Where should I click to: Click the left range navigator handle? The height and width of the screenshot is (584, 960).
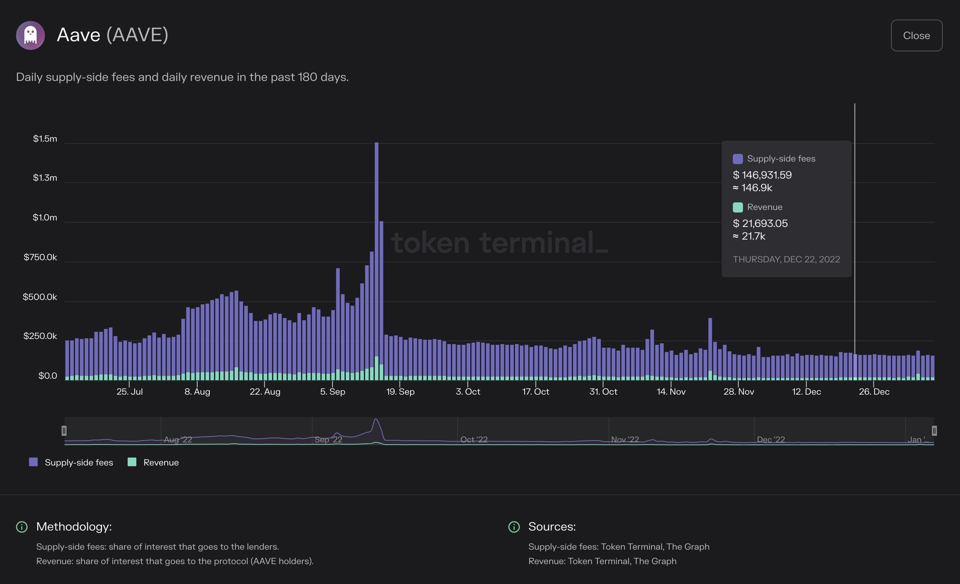64,431
